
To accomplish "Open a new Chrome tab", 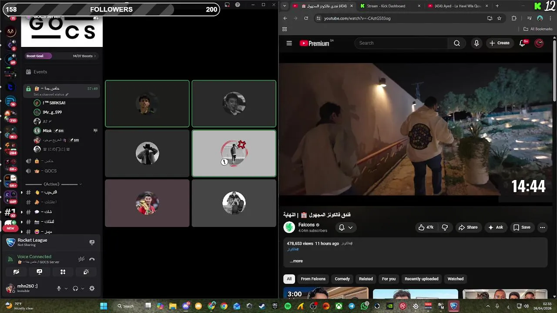I will [497, 6].
